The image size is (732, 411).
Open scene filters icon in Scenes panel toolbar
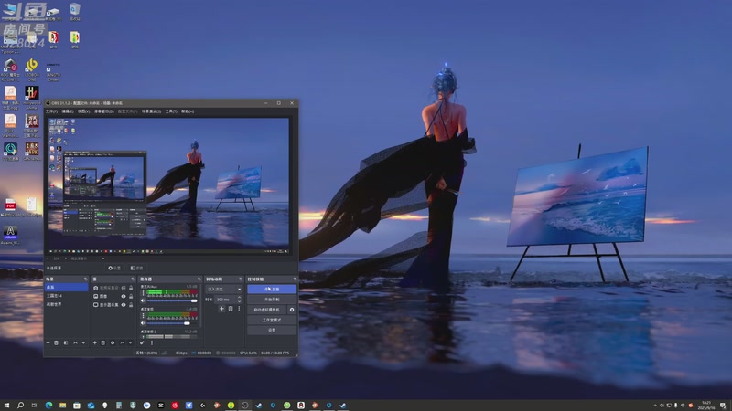65,343
